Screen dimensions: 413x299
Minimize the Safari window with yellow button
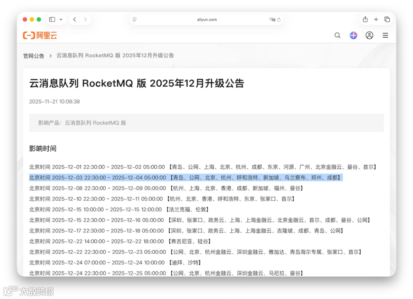coord(32,20)
